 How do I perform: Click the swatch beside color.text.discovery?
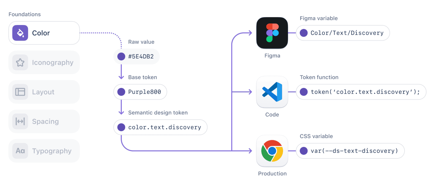pos(121,127)
